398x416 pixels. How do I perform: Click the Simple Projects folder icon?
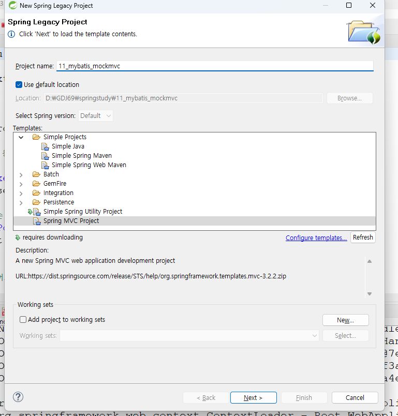point(36,137)
